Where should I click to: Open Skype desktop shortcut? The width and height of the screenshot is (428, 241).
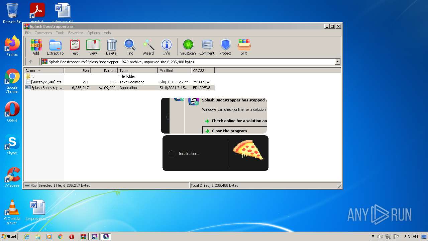click(x=12, y=145)
